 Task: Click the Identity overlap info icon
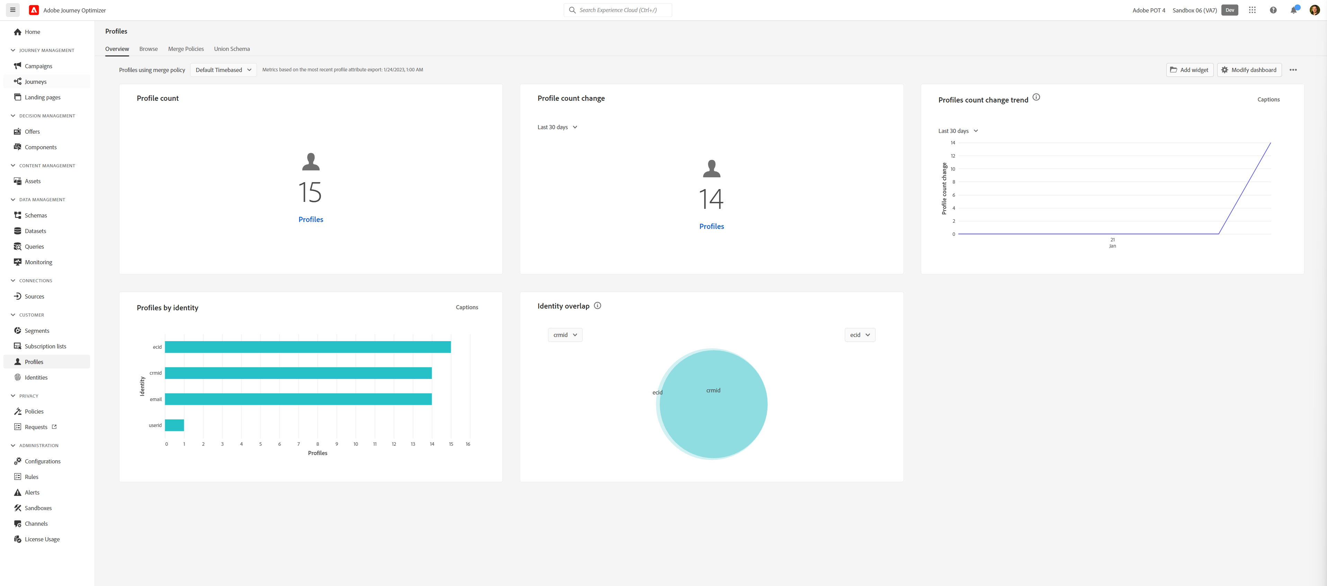point(598,305)
